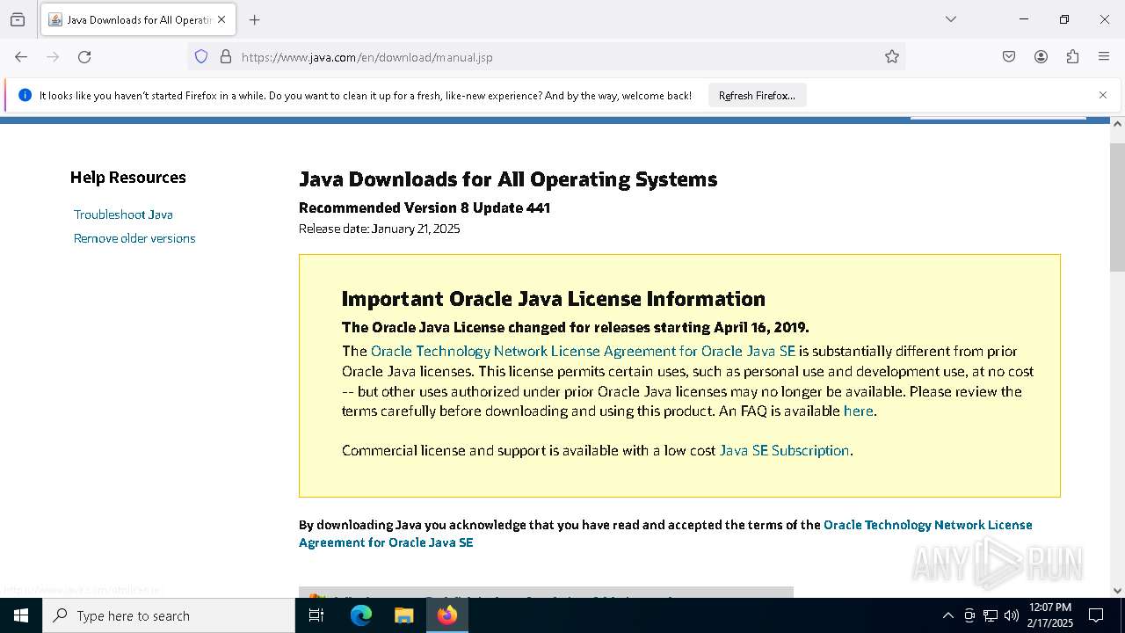Bookmark this page with the star
Viewport: 1125px width, 633px height.
[892, 57]
